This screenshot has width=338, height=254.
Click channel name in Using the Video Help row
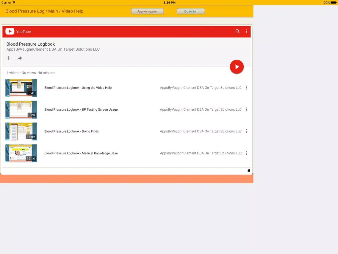coord(201,88)
